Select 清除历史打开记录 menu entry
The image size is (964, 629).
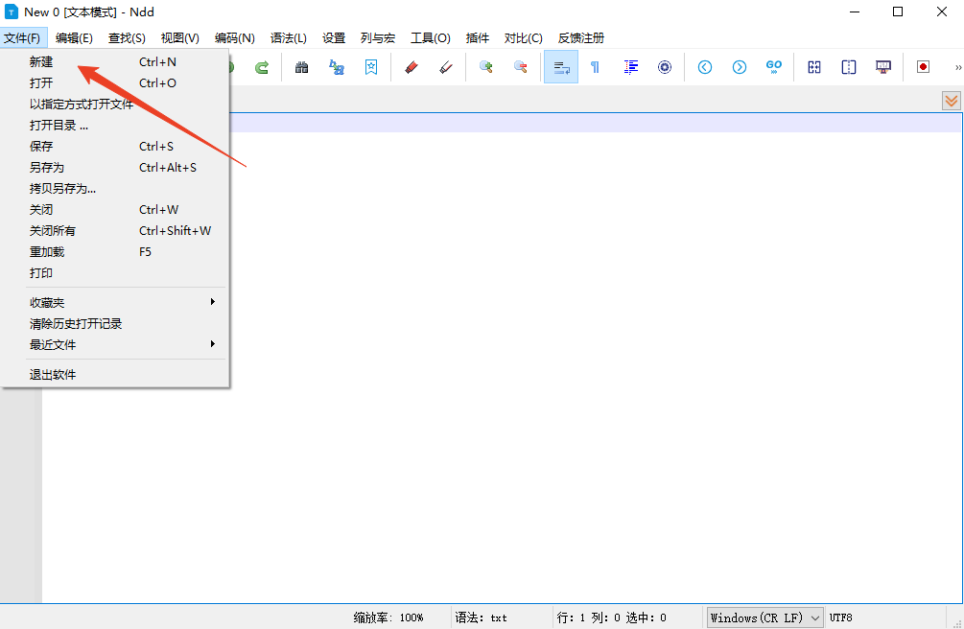(x=115, y=324)
